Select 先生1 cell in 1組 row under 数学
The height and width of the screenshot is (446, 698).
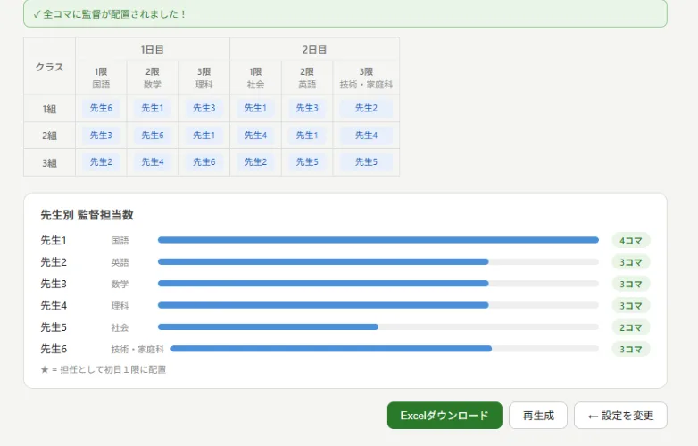click(x=153, y=108)
